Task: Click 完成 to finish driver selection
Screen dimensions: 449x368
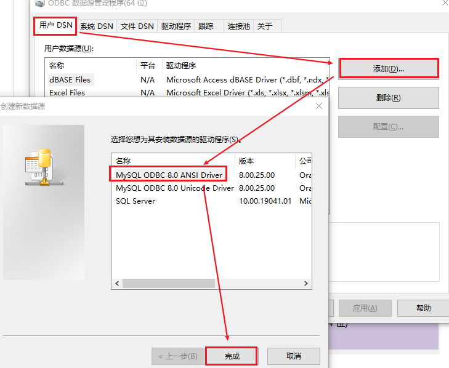Action: click(232, 356)
